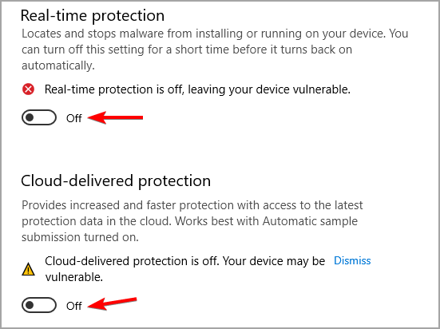Click the 'Locates and stops malware' description line
This screenshot has width=440, height=329.
(215, 34)
